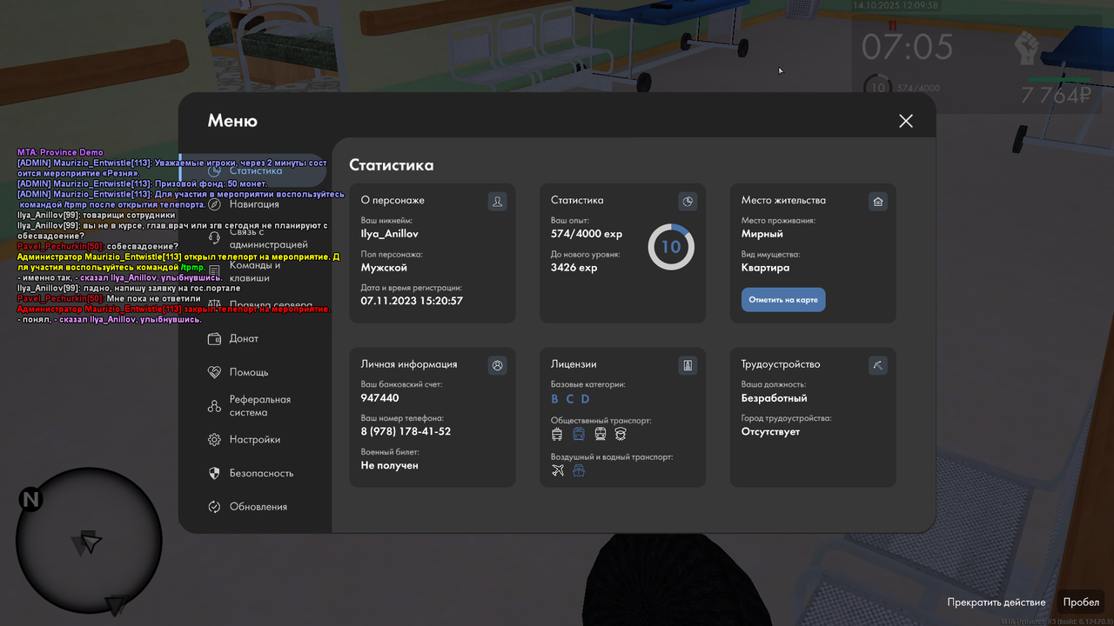This screenshot has width=1114, height=626.
Task: Click Прекратить действие label
Action: (x=997, y=603)
